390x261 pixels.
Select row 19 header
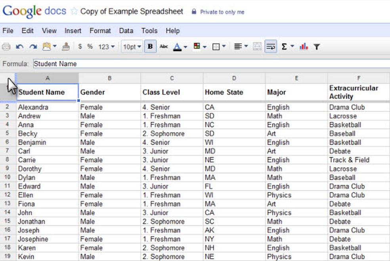pos(8,256)
